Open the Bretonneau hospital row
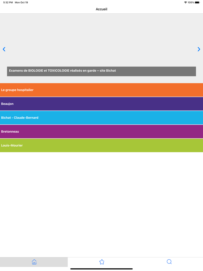This screenshot has width=203, height=271. point(101,131)
